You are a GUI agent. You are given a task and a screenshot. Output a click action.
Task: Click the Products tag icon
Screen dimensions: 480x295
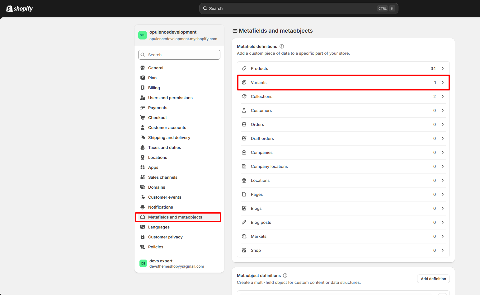coord(244,68)
